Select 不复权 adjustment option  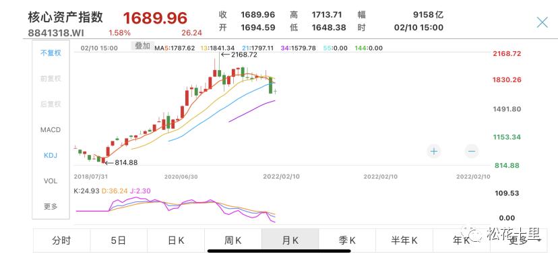[51, 53]
